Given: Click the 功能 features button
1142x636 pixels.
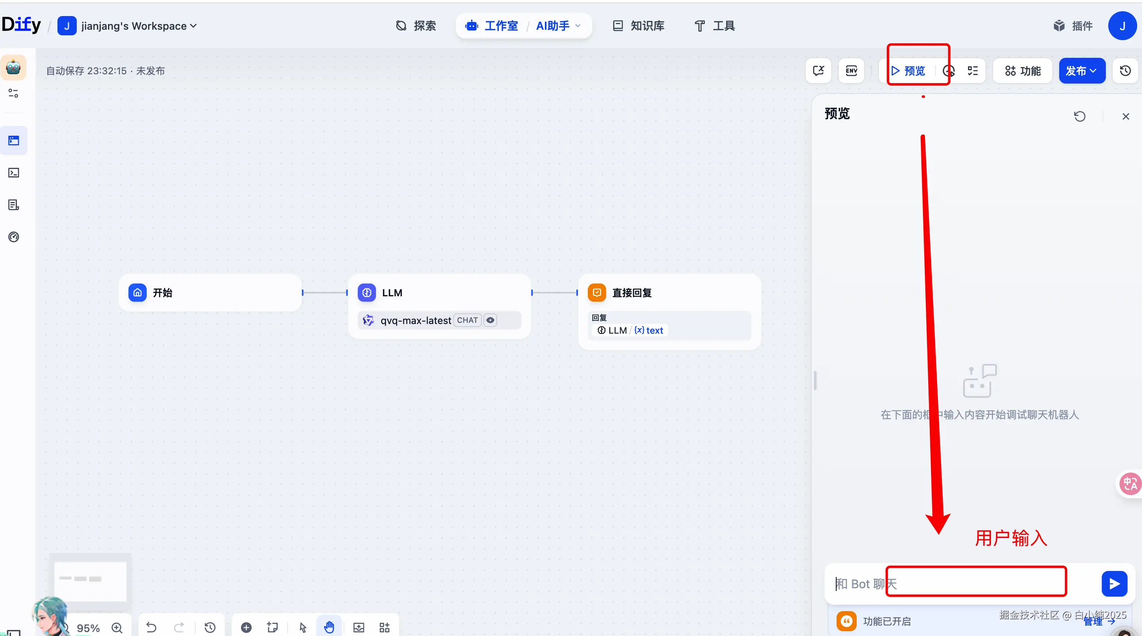Looking at the screenshot, I should pos(1023,71).
